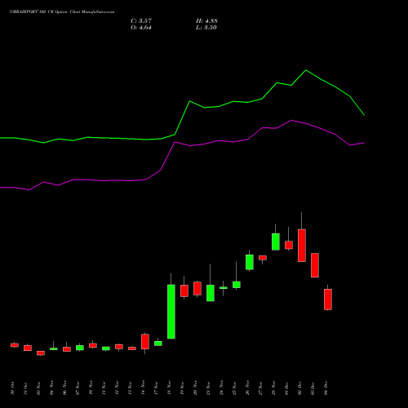This screenshot has height=408, width=408.
Task: Click the '03 Nov' date axis label
Action: click(38, 388)
